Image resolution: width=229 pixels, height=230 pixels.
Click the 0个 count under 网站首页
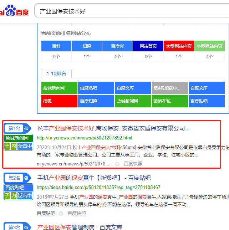click(x=148, y=56)
